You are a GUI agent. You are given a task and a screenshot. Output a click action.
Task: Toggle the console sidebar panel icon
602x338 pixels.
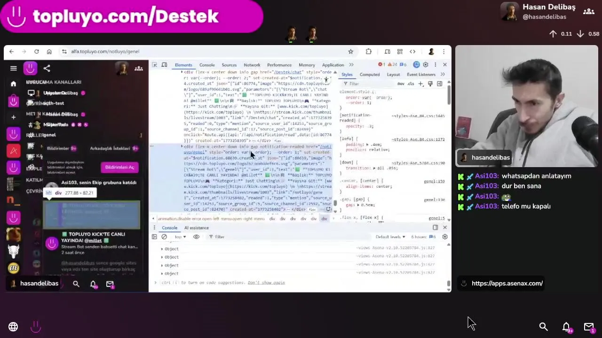point(154,237)
